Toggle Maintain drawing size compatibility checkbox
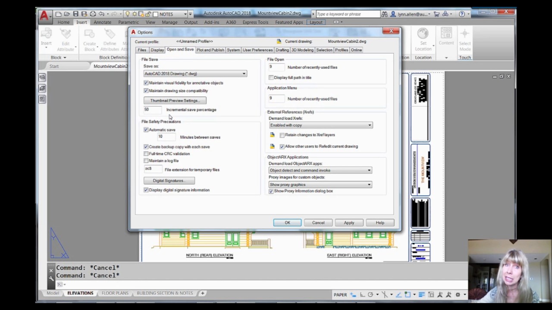Image resolution: width=552 pixels, height=310 pixels. 146,91
